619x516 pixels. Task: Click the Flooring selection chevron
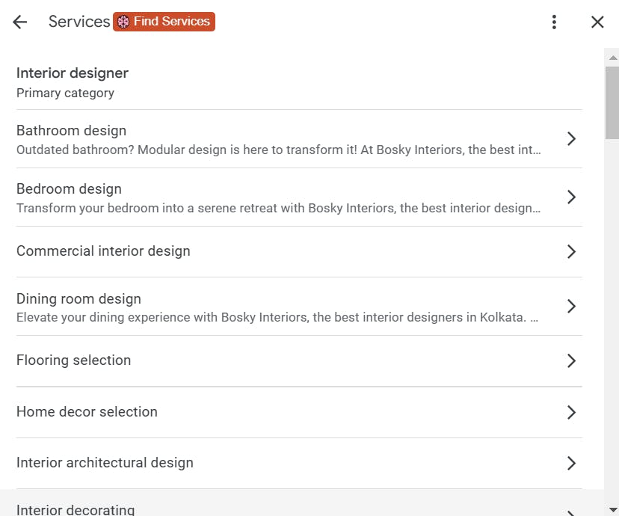coord(571,360)
